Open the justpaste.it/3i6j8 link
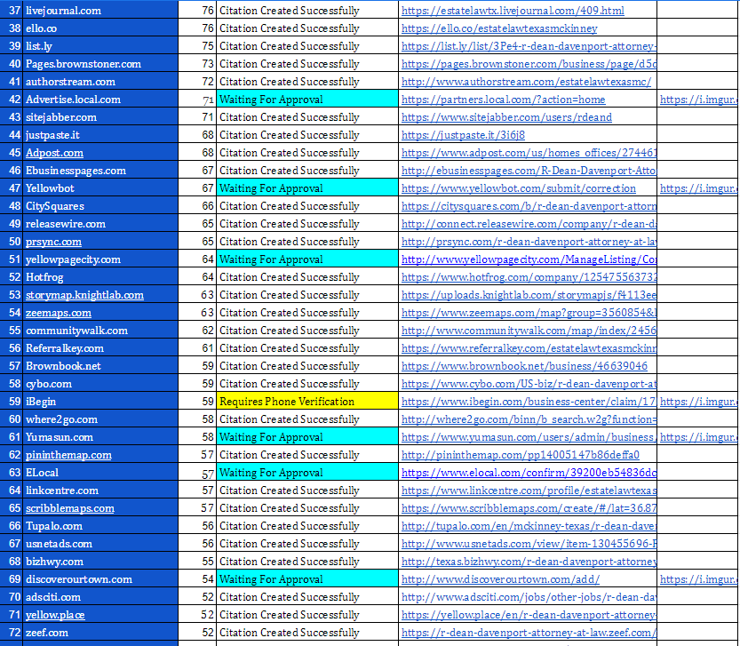The height and width of the screenshot is (646, 740). 463,135
